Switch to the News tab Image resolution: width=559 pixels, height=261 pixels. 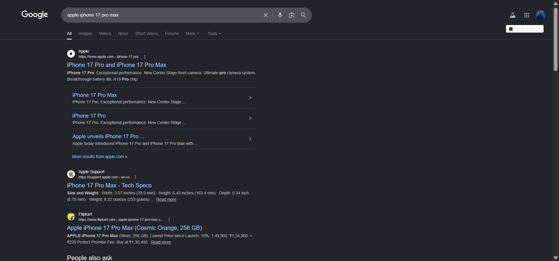point(123,33)
